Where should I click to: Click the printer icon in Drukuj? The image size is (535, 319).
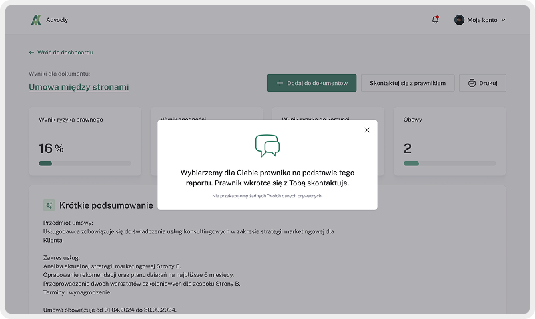click(x=472, y=83)
